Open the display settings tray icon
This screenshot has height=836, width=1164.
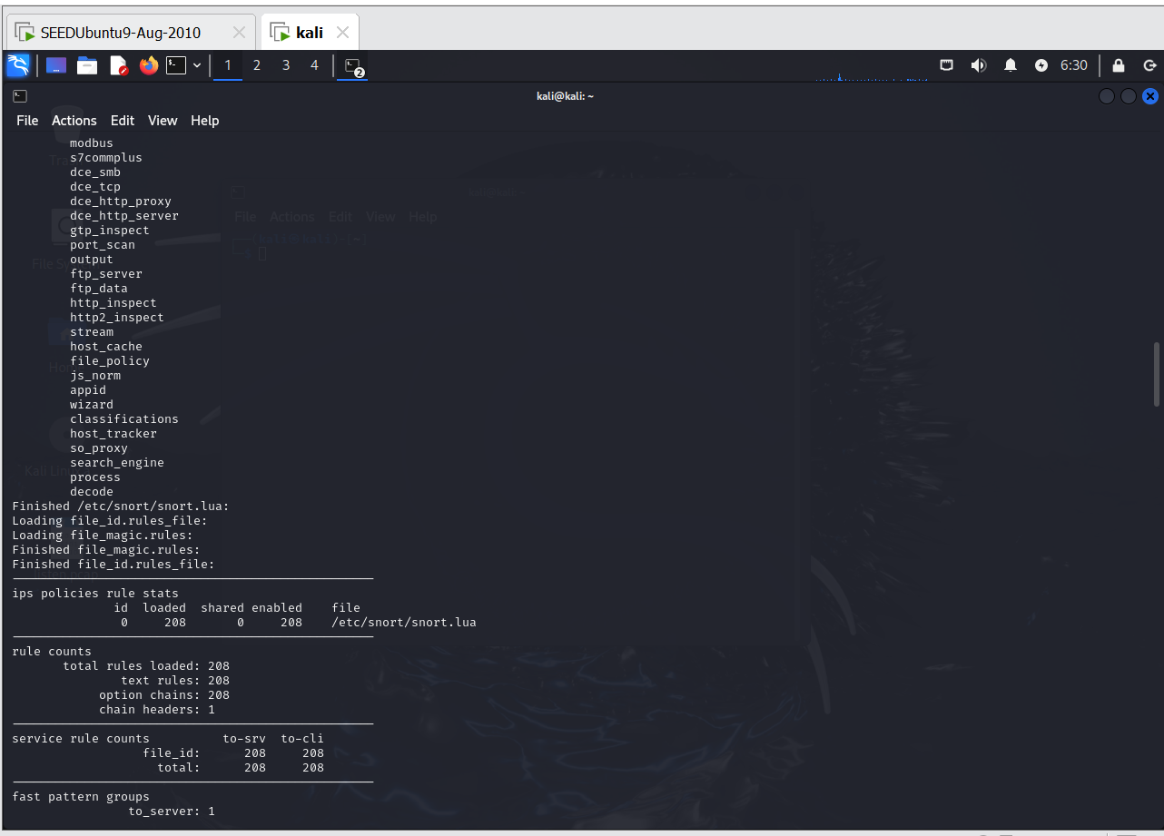click(x=946, y=65)
